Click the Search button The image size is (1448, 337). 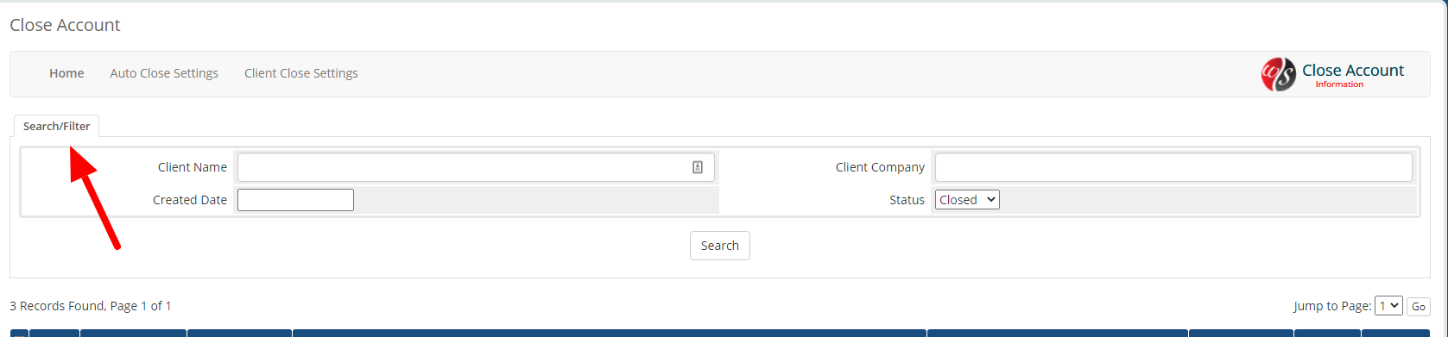tap(720, 246)
